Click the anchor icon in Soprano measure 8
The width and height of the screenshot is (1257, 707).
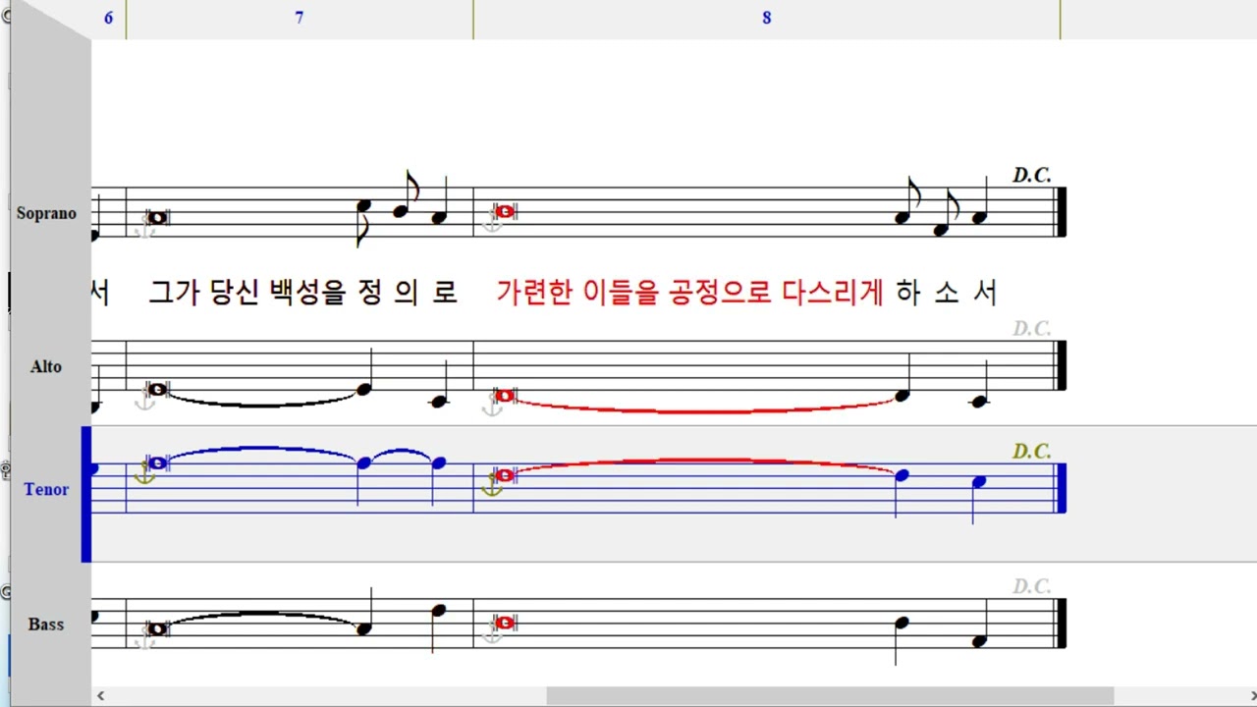click(x=491, y=224)
